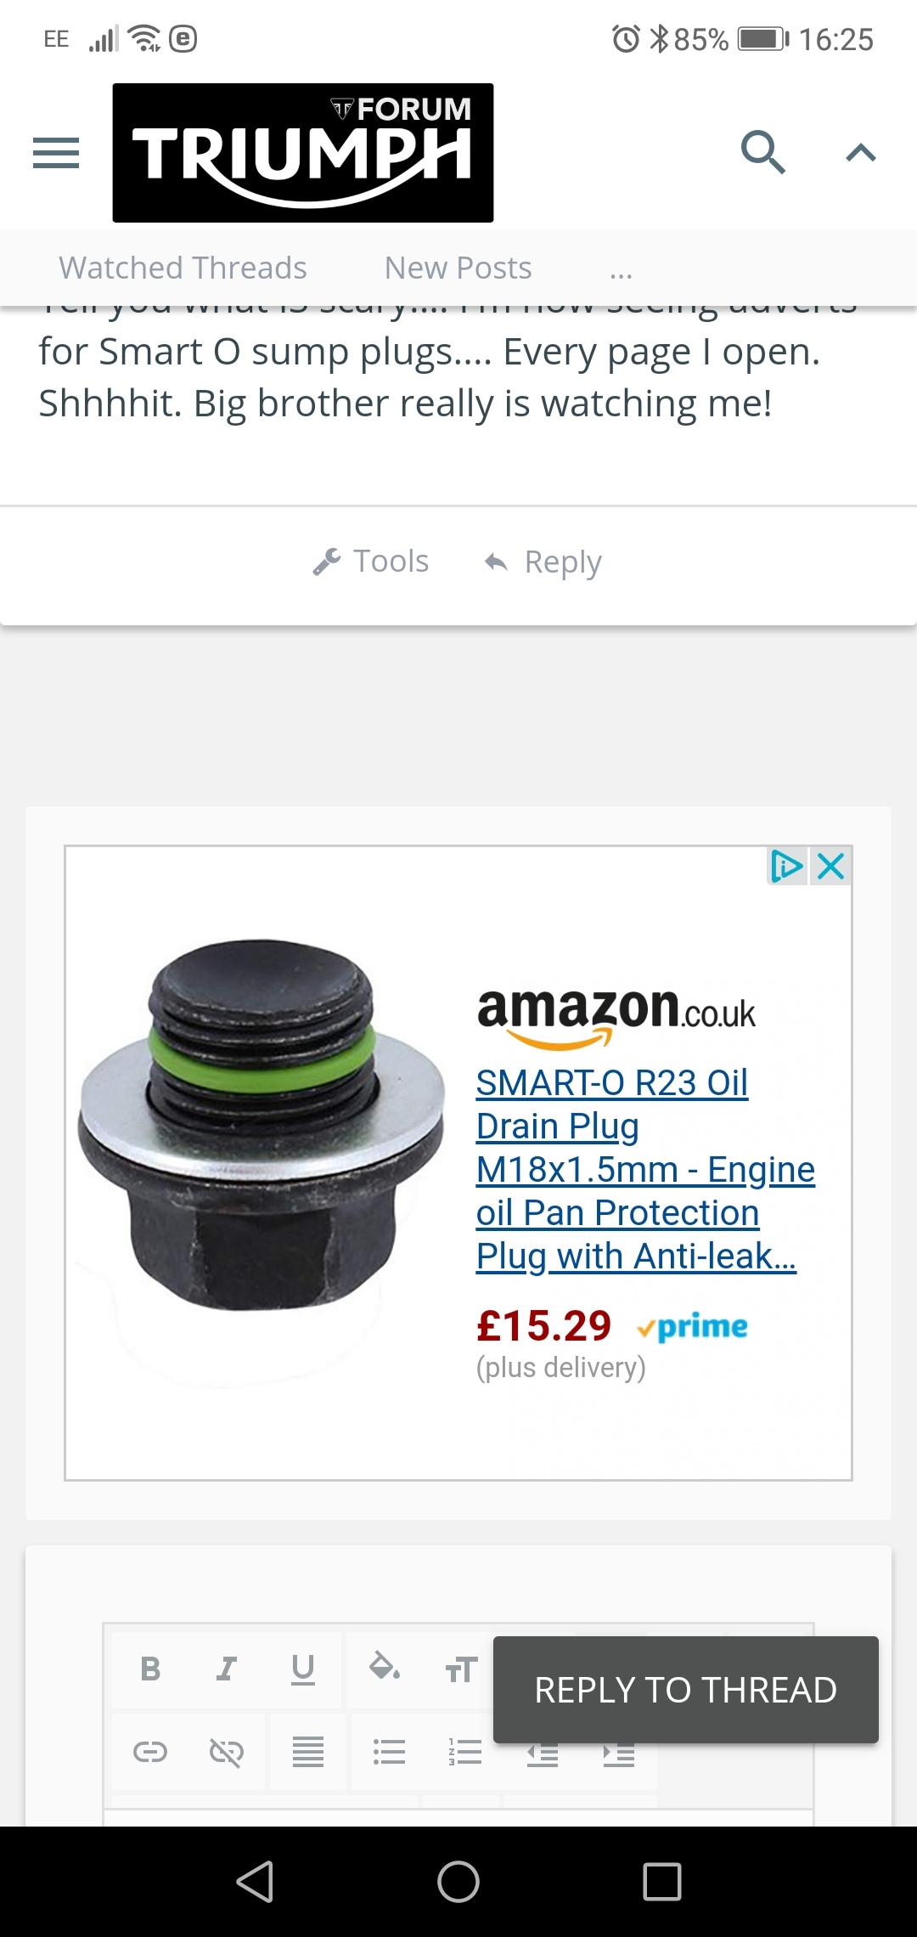Go to the New Posts tab
917x1937 pixels.
click(458, 268)
